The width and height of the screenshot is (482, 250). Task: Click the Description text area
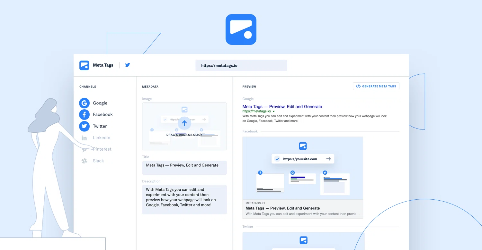pos(184,199)
